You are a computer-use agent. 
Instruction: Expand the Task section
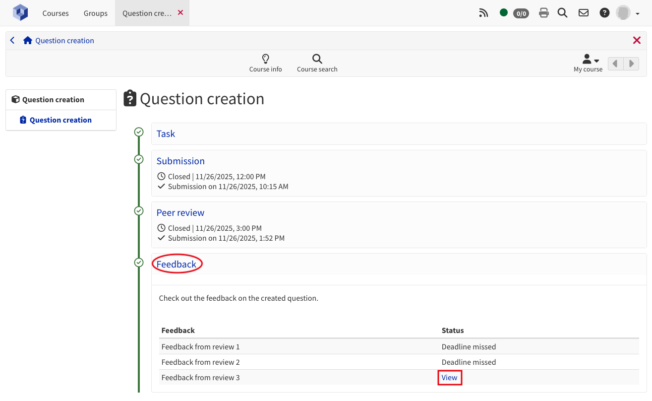(166, 134)
